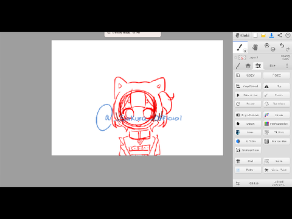Switch to the Brush settings tab
The image size is (292, 219).
point(238,66)
